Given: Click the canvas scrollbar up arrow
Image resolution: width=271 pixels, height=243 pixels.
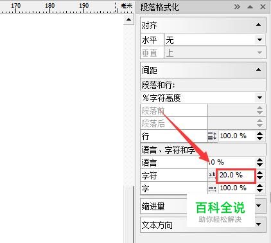Looking at the screenshot, I should pyautogui.click(x=128, y=20).
